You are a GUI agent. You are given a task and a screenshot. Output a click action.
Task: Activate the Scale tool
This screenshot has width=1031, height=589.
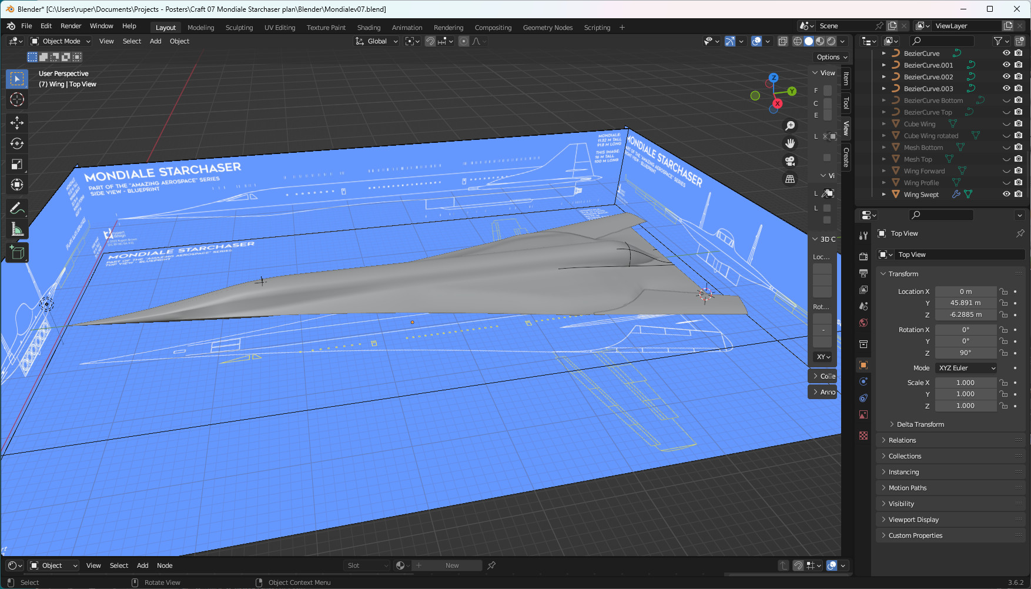click(x=17, y=164)
